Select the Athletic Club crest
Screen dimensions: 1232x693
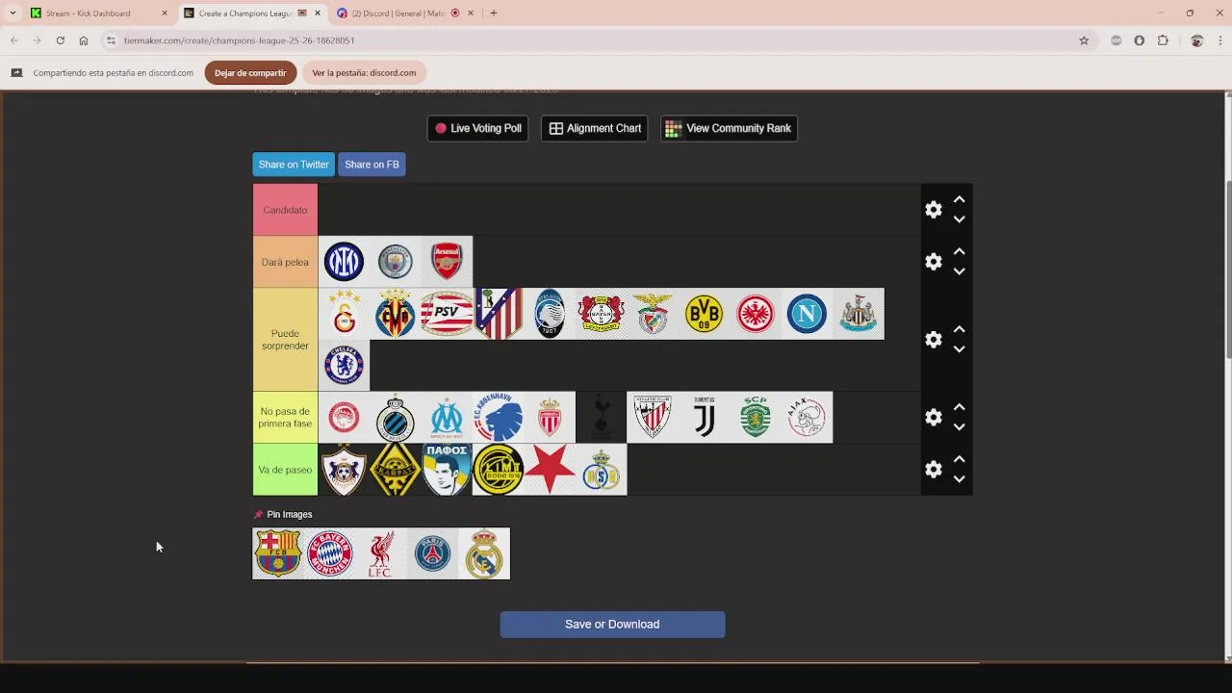coord(653,418)
